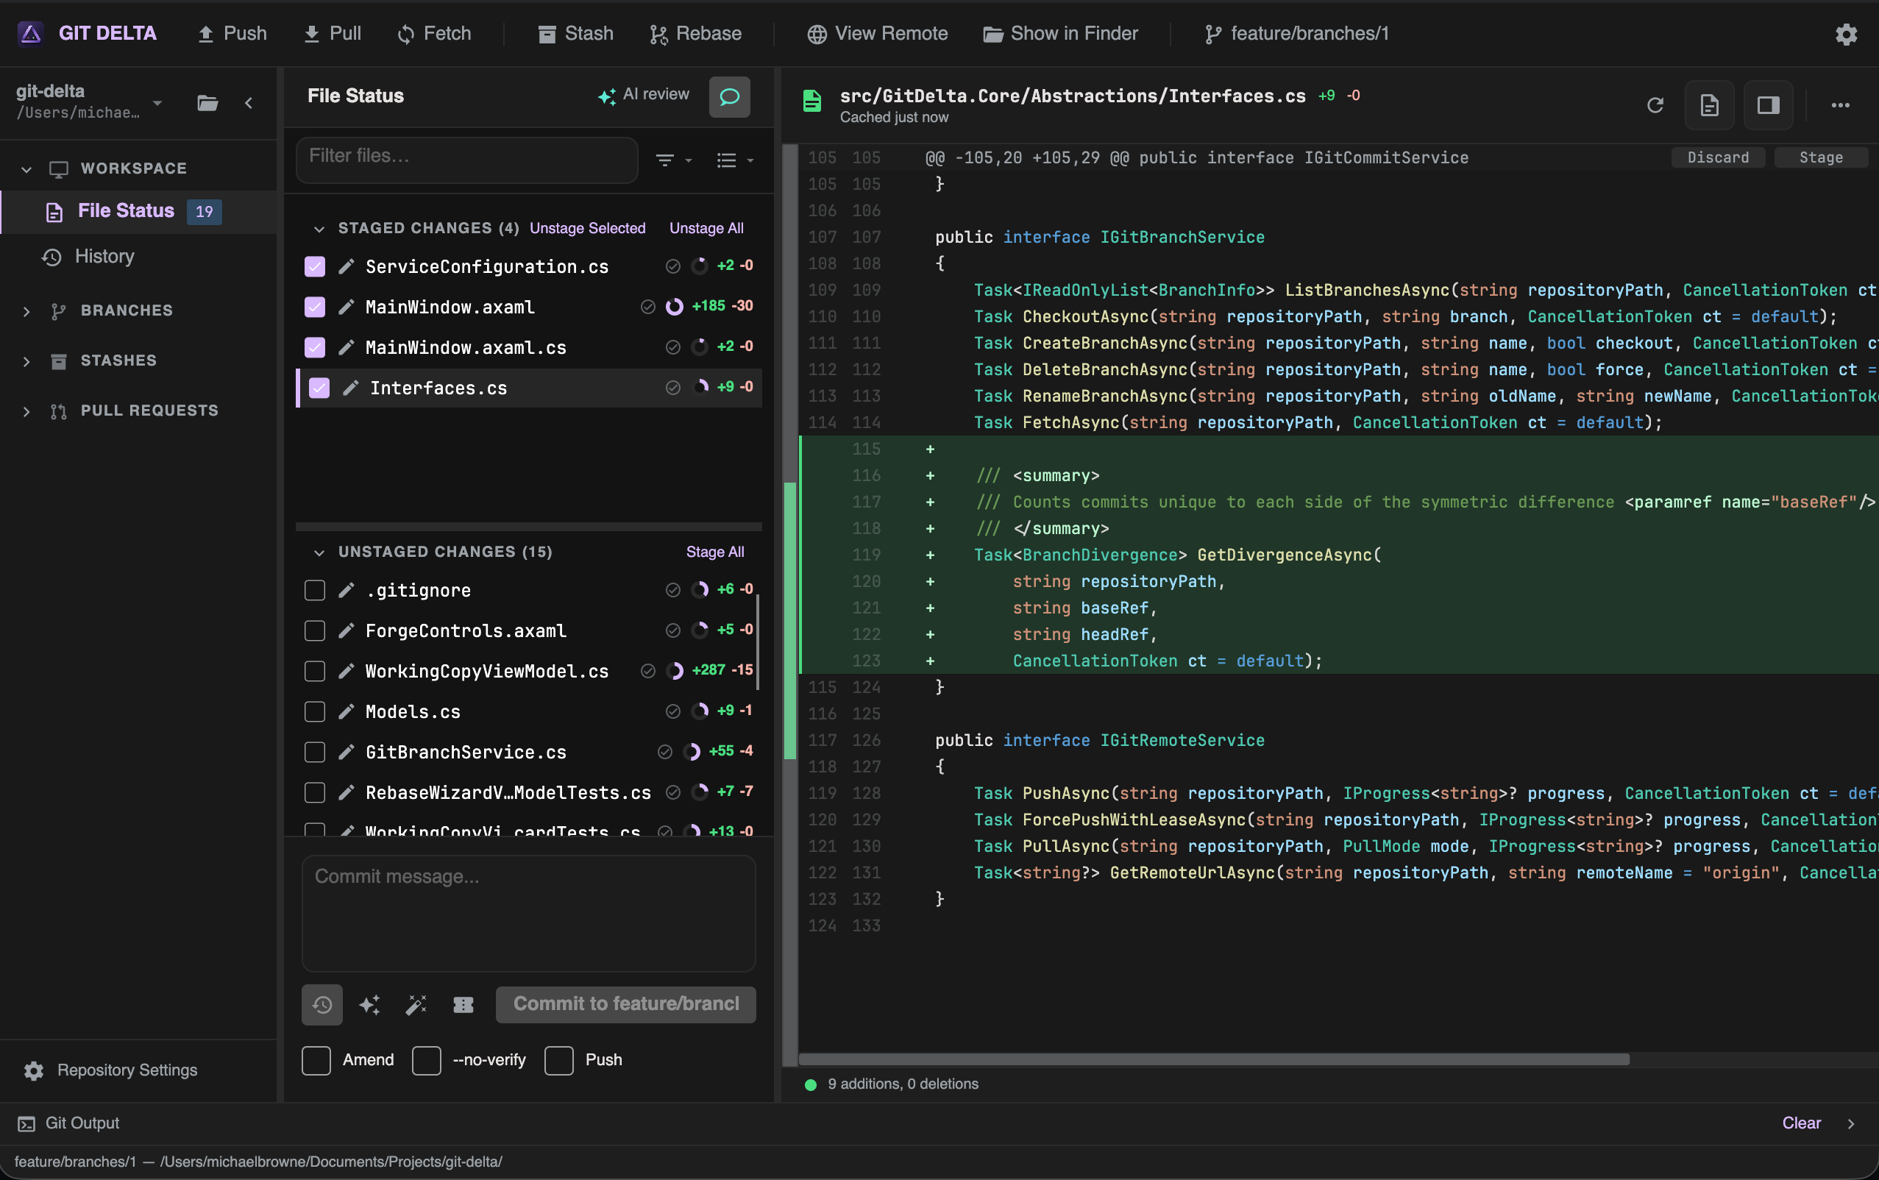
Task: Click the Unstage Selected link
Action: coord(588,229)
